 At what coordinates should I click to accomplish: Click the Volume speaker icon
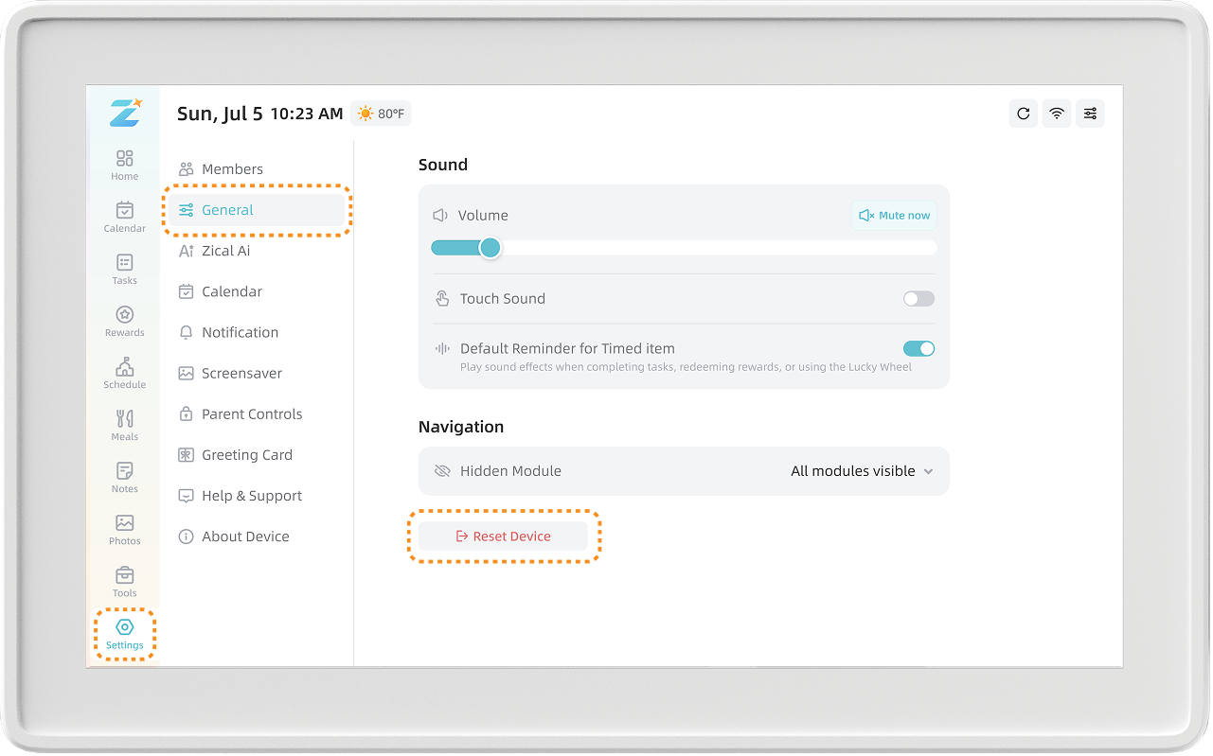pos(440,216)
